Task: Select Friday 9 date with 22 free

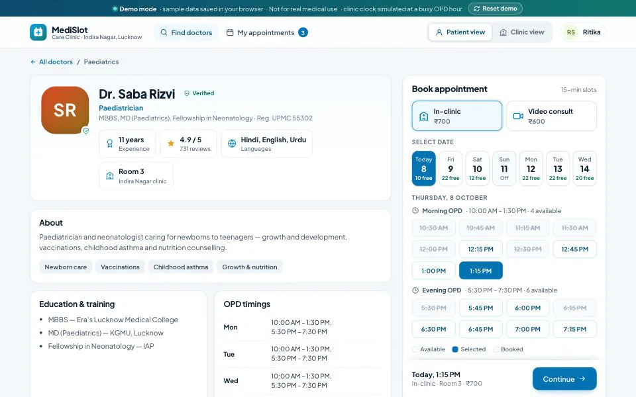Action: click(x=450, y=169)
